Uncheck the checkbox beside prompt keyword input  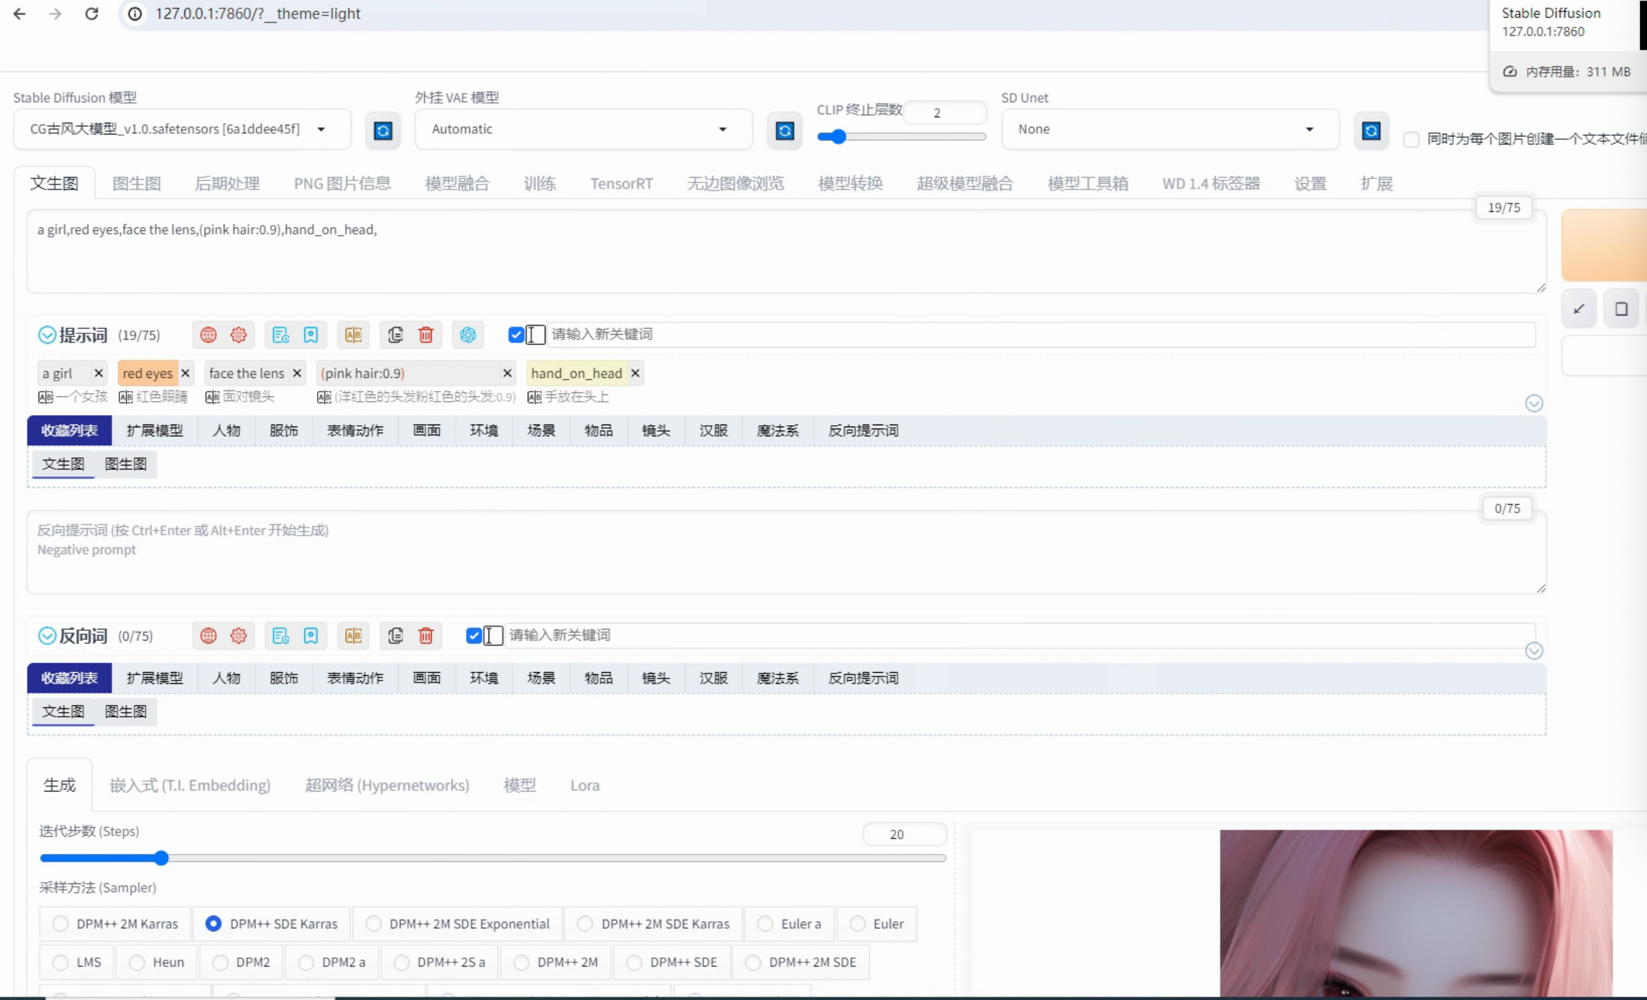pos(516,335)
